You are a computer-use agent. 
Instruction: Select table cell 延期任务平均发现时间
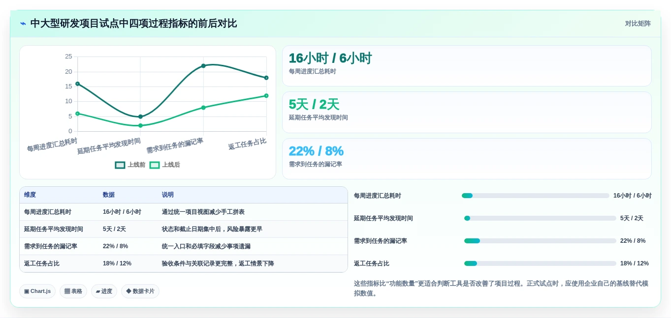[x=54, y=229]
